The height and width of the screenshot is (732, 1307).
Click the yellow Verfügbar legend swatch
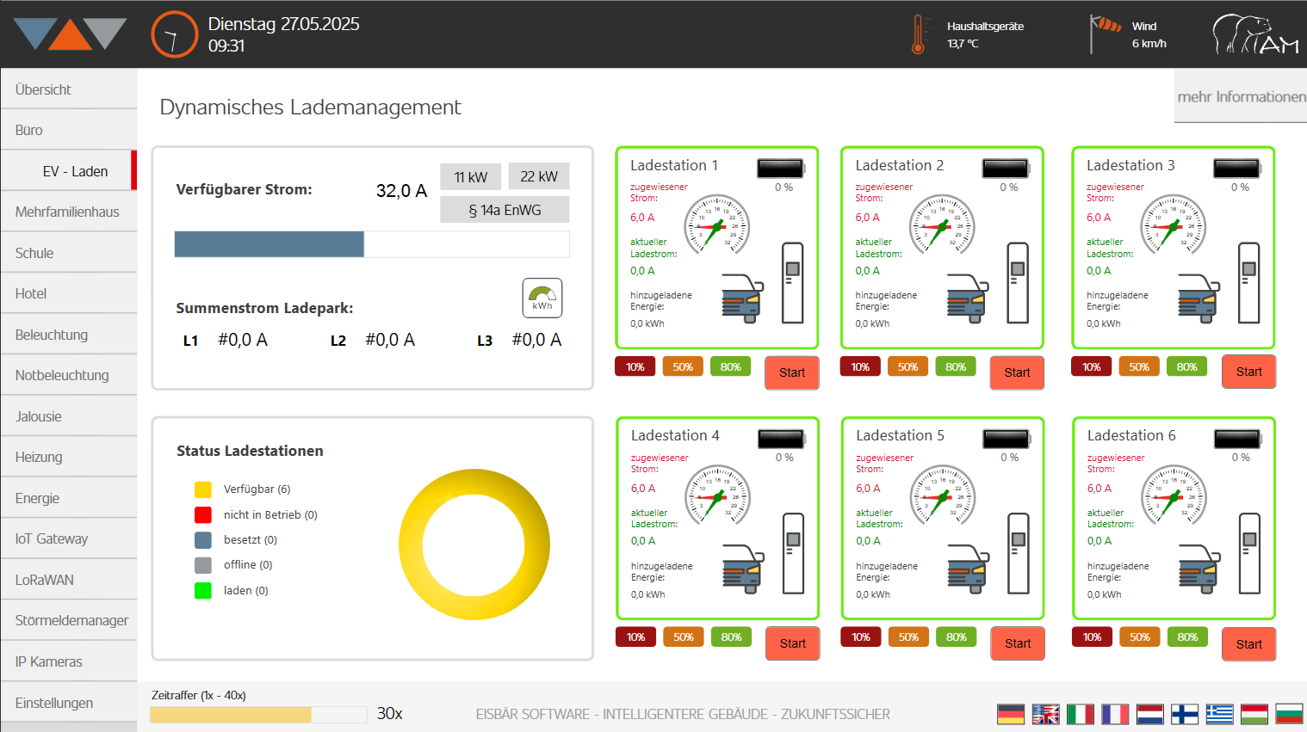pos(203,489)
